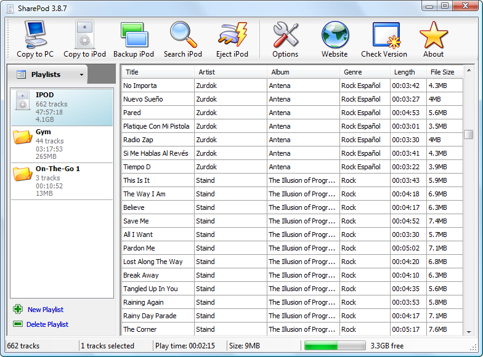Click the Gym playlist folder icon

pos(22,137)
